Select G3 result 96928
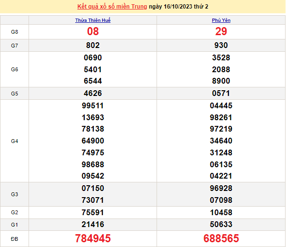 [x=221, y=189]
